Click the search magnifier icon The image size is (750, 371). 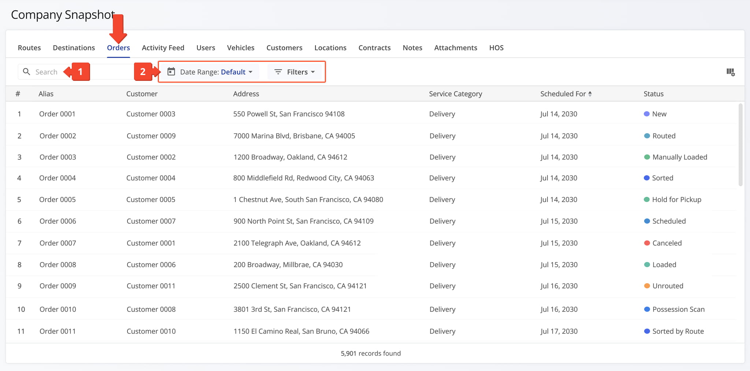point(26,72)
